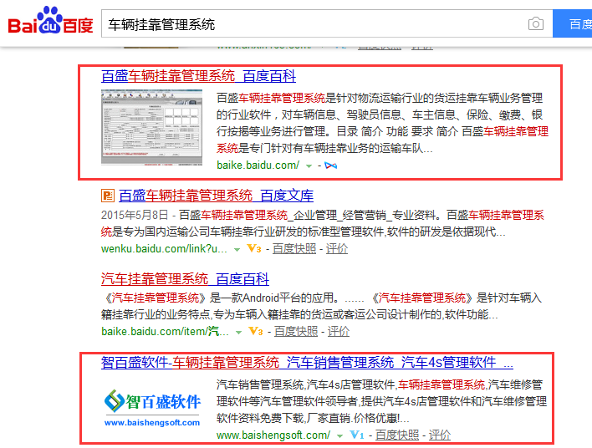Viewport: 592px width, 448px height.
Task: Expand dropdown arrow next to baike.baidu.com/item URL
Action: tap(238, 333)
